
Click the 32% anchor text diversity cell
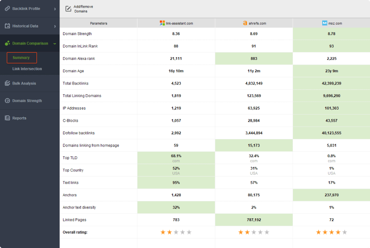[176, 208]
